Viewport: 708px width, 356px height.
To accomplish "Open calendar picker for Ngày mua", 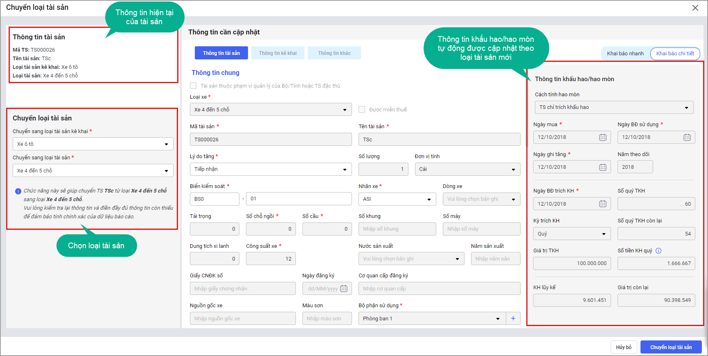I will coord(602,137).
